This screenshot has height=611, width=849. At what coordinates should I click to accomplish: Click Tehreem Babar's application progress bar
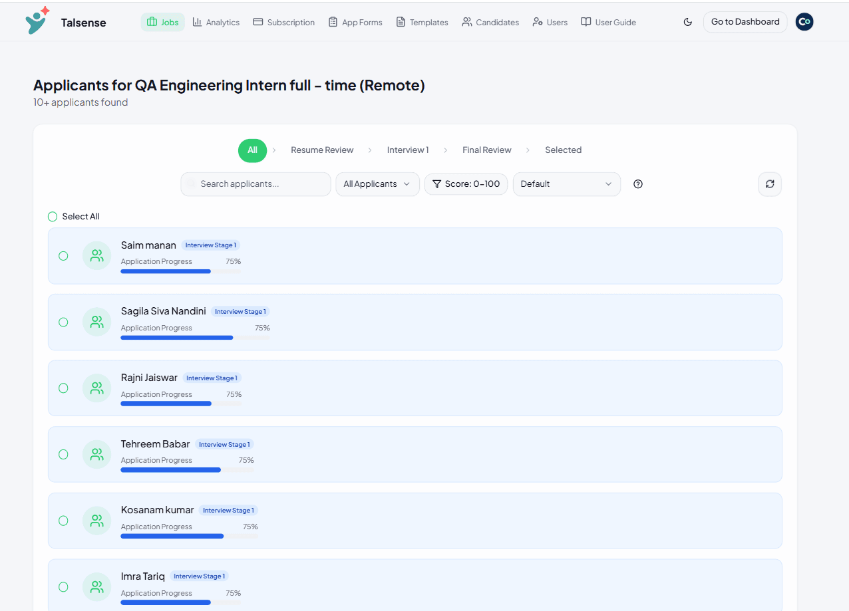pos(188,470)
